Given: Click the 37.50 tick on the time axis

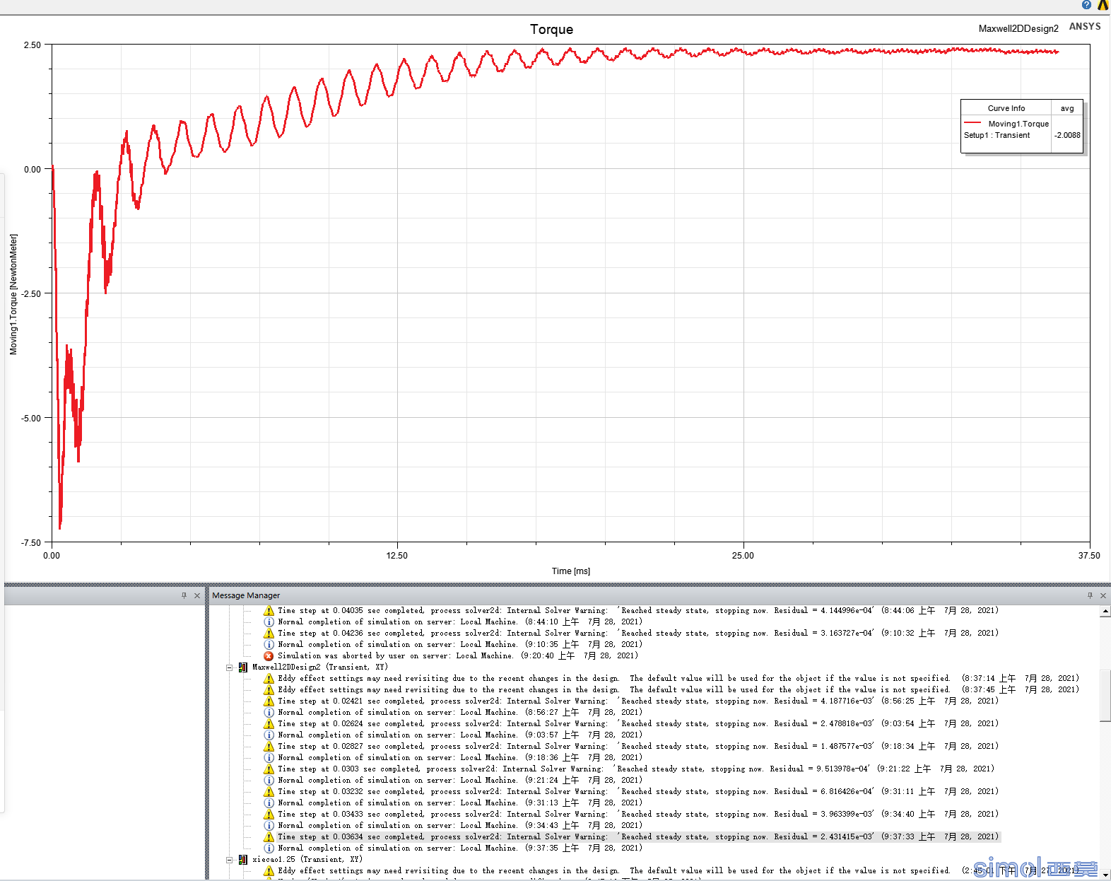Looking at the screenshot, I should click(x=1089, y=556).
